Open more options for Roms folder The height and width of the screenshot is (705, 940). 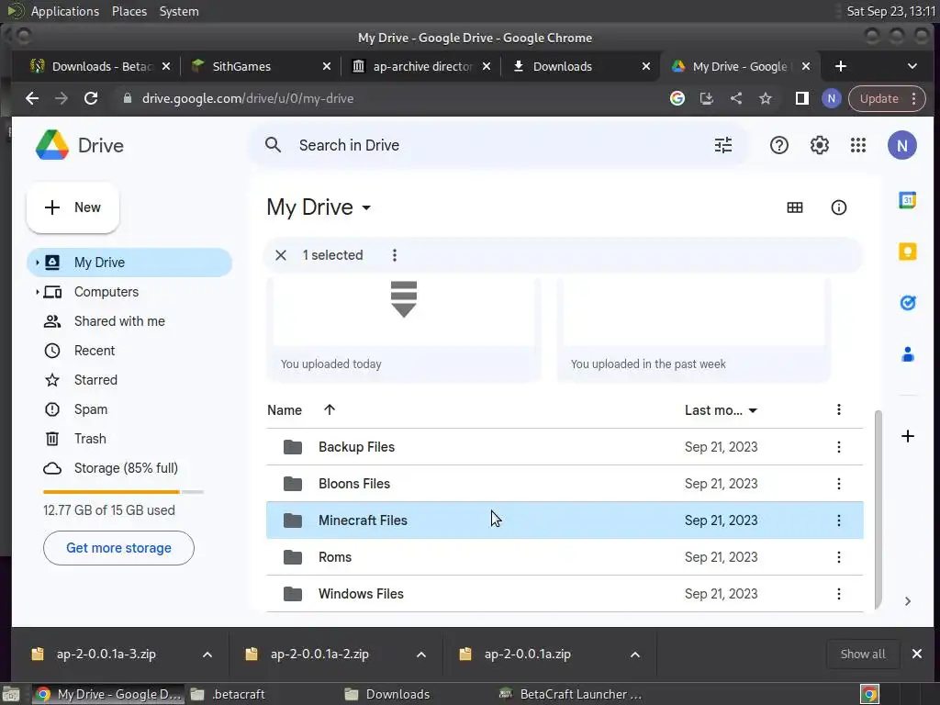pyautogui.click(x=838, y=557)
